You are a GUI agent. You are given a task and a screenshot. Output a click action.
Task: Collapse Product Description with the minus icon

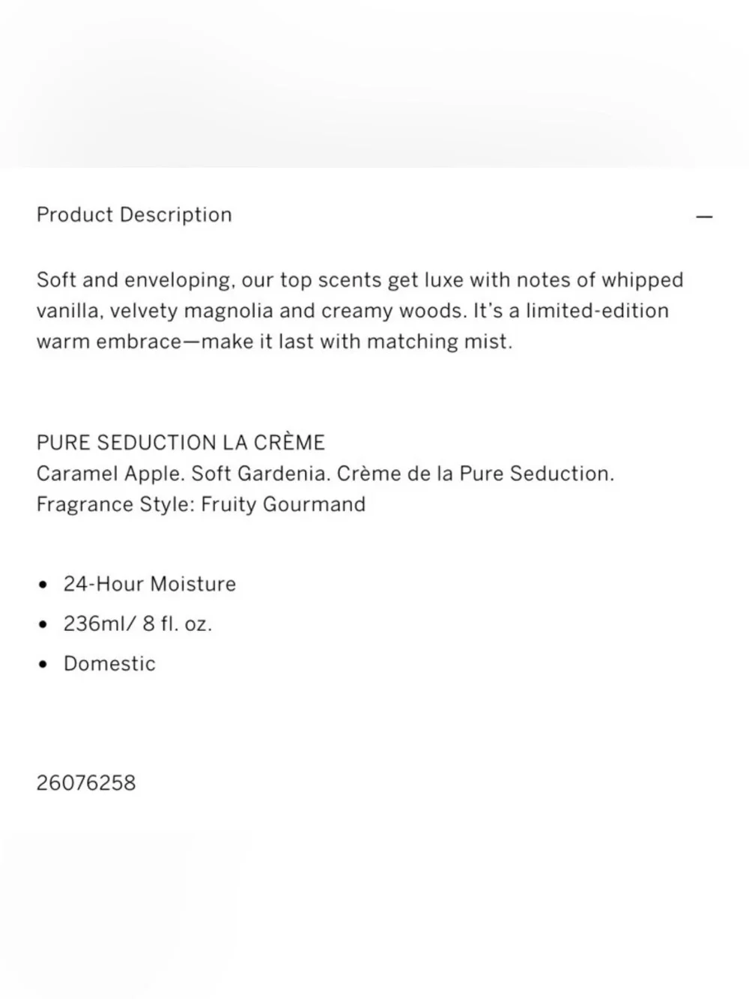pyautogui.click(x=704, y=217)
